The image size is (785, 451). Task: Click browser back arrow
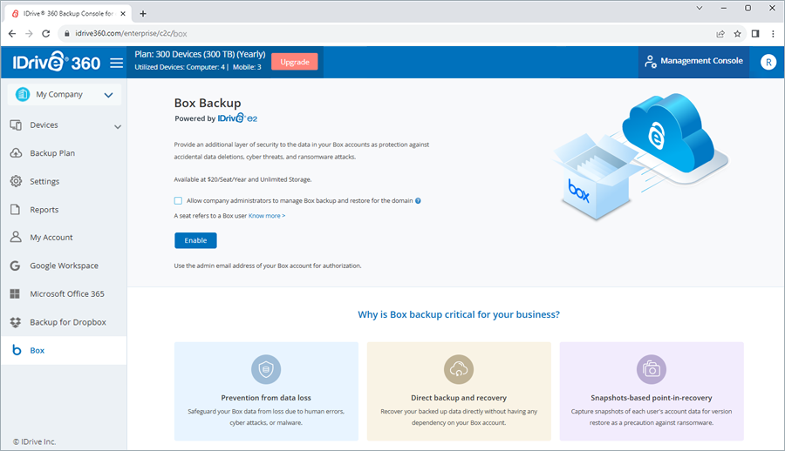click(12, 33)
